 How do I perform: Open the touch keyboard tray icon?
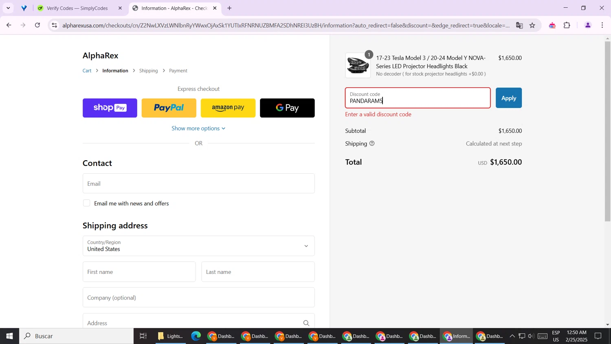(543, 336)
